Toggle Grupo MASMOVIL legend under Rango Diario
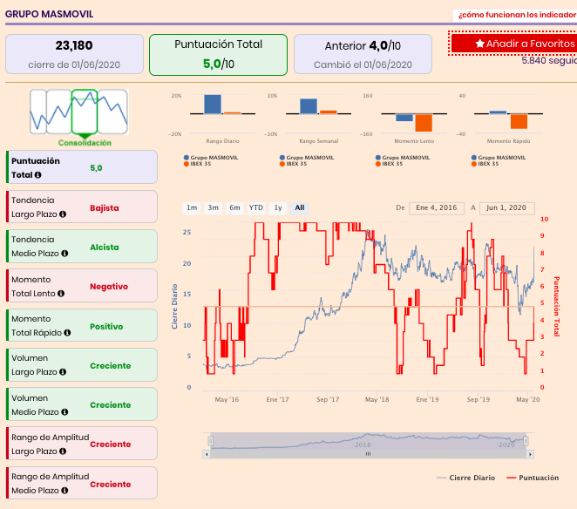 [211, 158]
